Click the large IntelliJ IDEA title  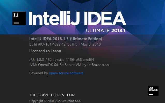coord(78,18)
